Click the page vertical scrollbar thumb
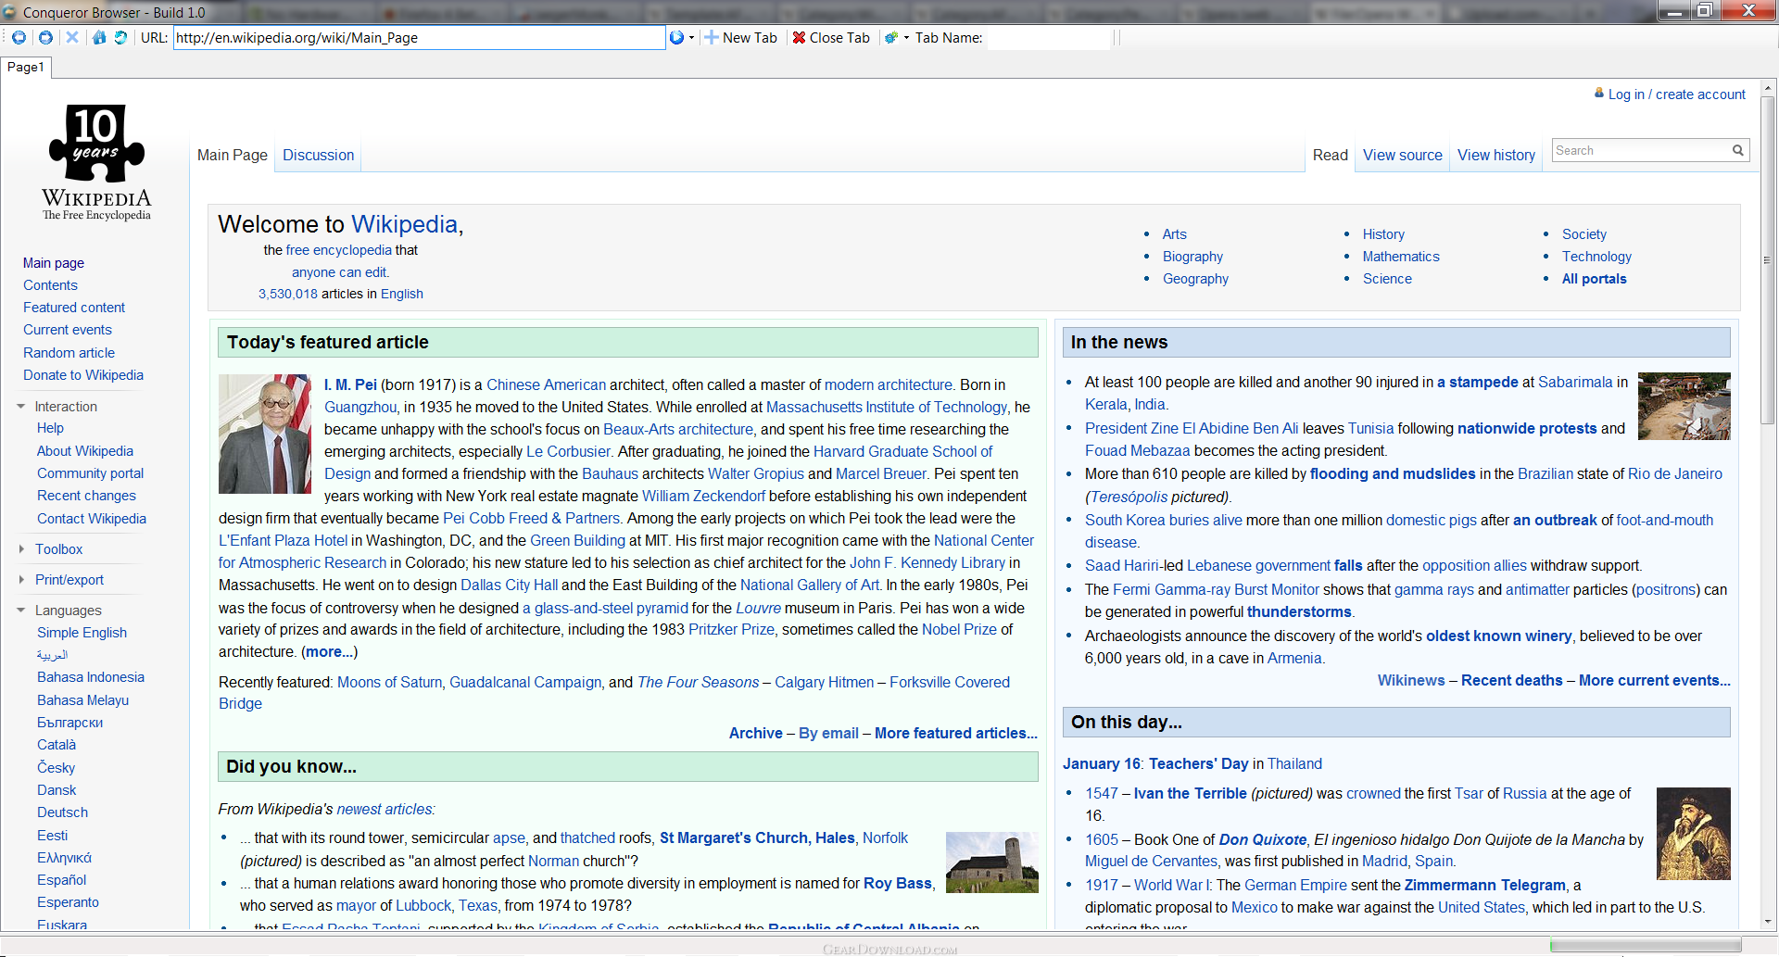The image size is (1779, 957). tap(1767, 259)
